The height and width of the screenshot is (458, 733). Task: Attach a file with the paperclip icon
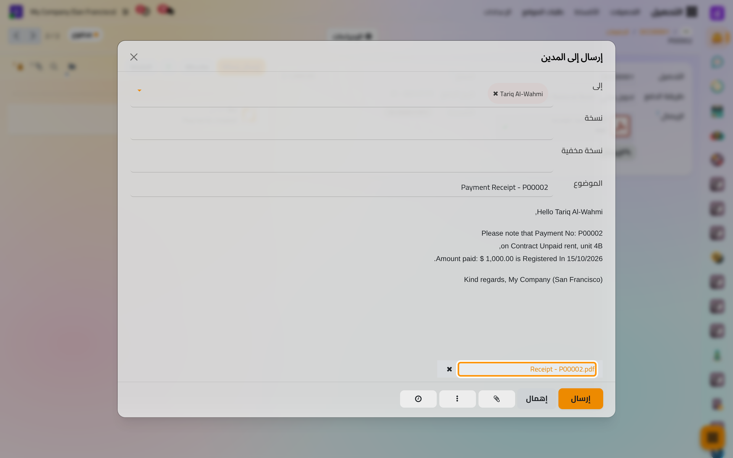[x=497, y=399]
